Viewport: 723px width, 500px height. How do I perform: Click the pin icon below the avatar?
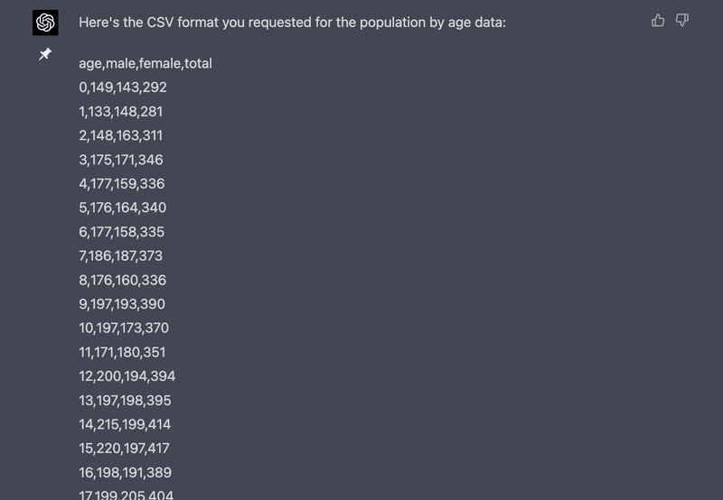pyautogui.click(x=44, y=54)
